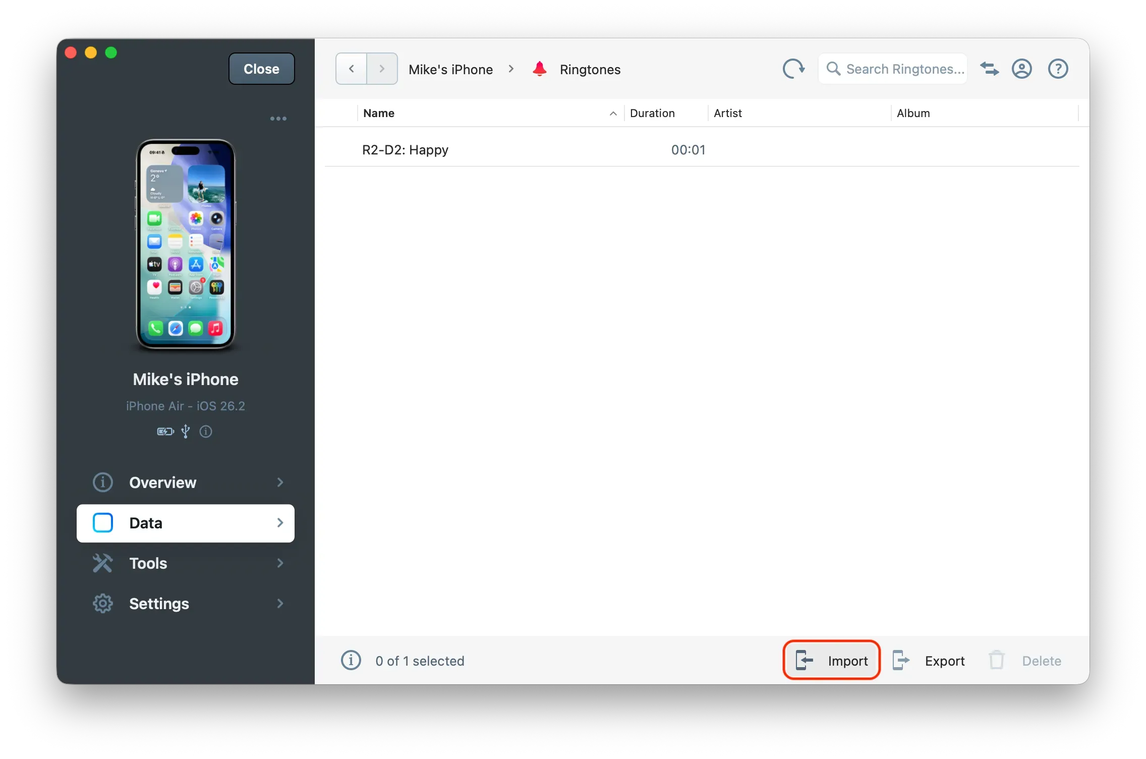The height and width of the screenshot is (759, 1146).
Task: Close the device window
Action: pos(261,69)
